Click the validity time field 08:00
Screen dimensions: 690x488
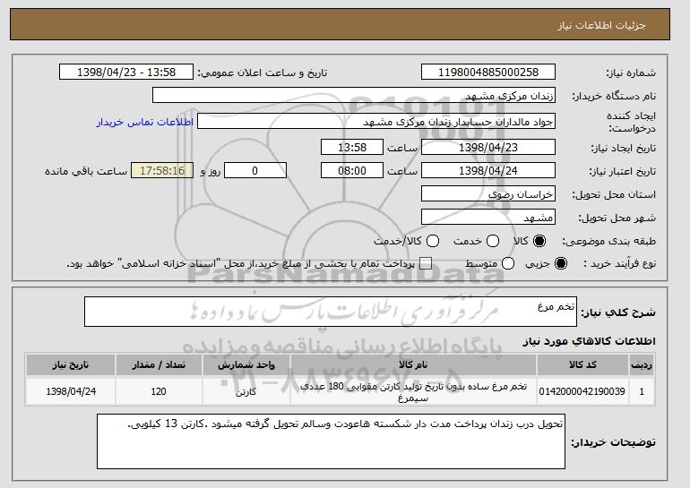[x=352, y=171]
